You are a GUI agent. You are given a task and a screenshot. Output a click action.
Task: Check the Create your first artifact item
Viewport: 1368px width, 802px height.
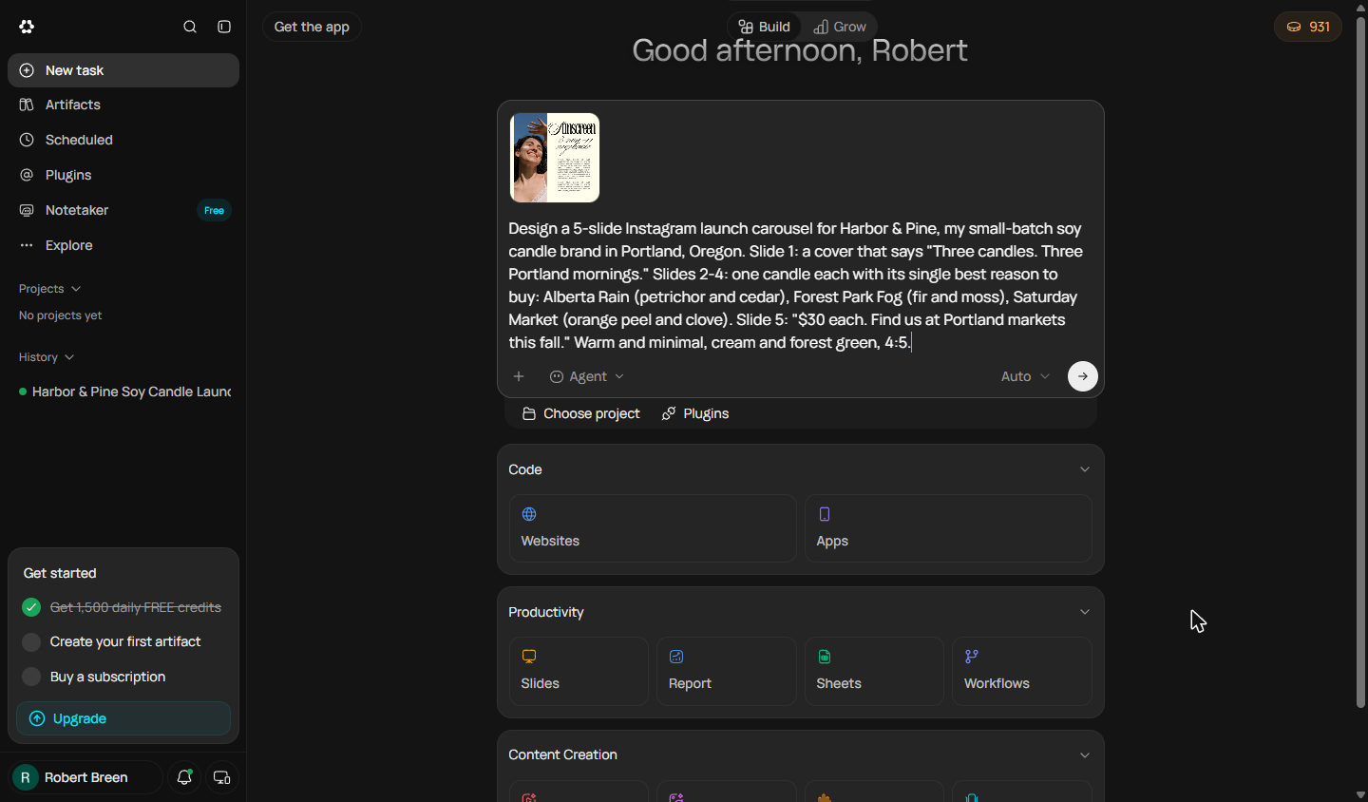pyautogui.click(x=31, y=642)
